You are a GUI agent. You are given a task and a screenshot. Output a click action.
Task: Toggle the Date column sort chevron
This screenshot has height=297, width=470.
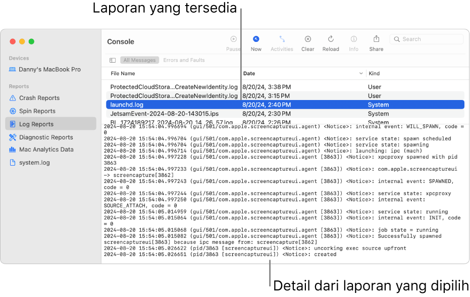coord(361,74)
